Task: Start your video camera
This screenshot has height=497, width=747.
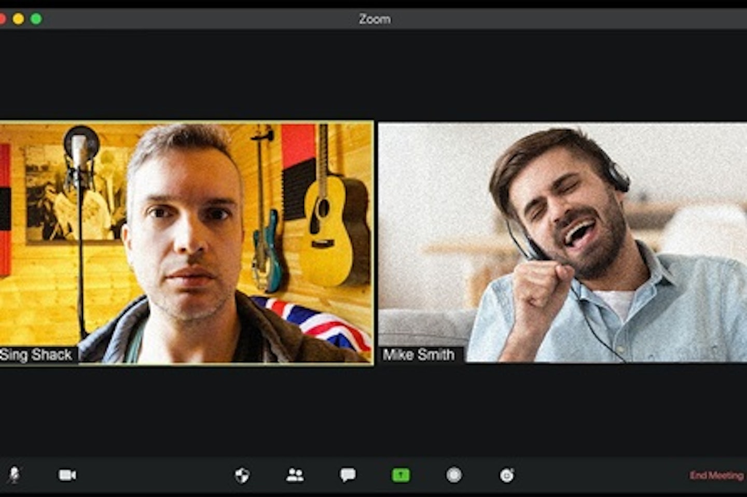Action: coord(67,474)
